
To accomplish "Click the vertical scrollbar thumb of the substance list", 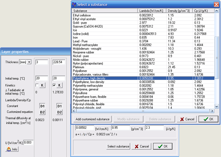I will click(x=217, y=58).
